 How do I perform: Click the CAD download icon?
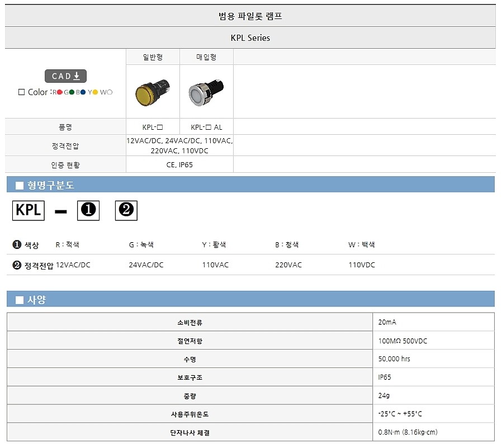click(65, 76)
